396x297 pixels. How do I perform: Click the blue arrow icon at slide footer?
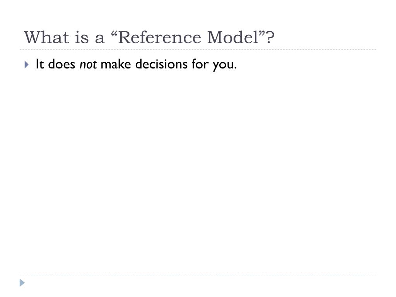pyautogui.click(x=22, y=283)
